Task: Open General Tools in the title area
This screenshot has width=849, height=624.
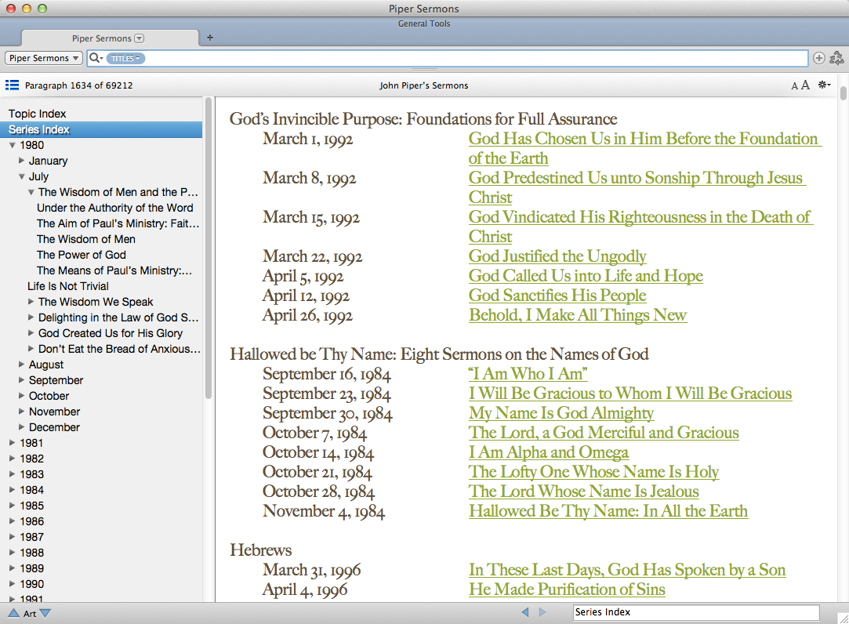Action: (424, 24)
